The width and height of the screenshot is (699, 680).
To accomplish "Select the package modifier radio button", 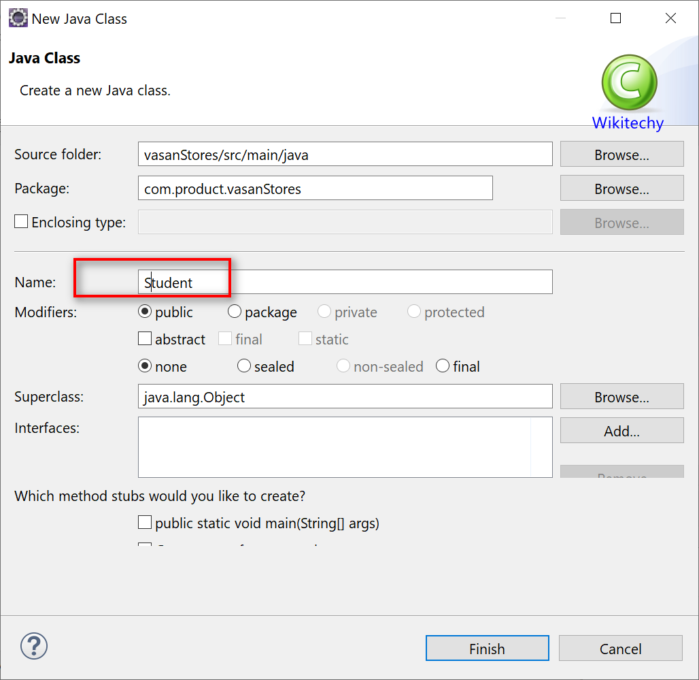I will [x=235, y=312].
